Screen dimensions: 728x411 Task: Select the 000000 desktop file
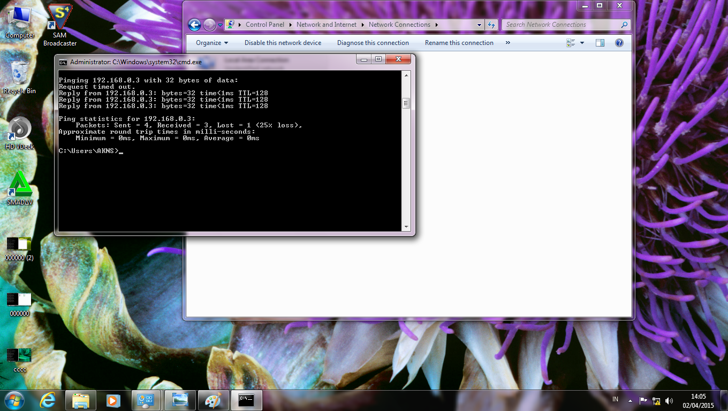19,305
